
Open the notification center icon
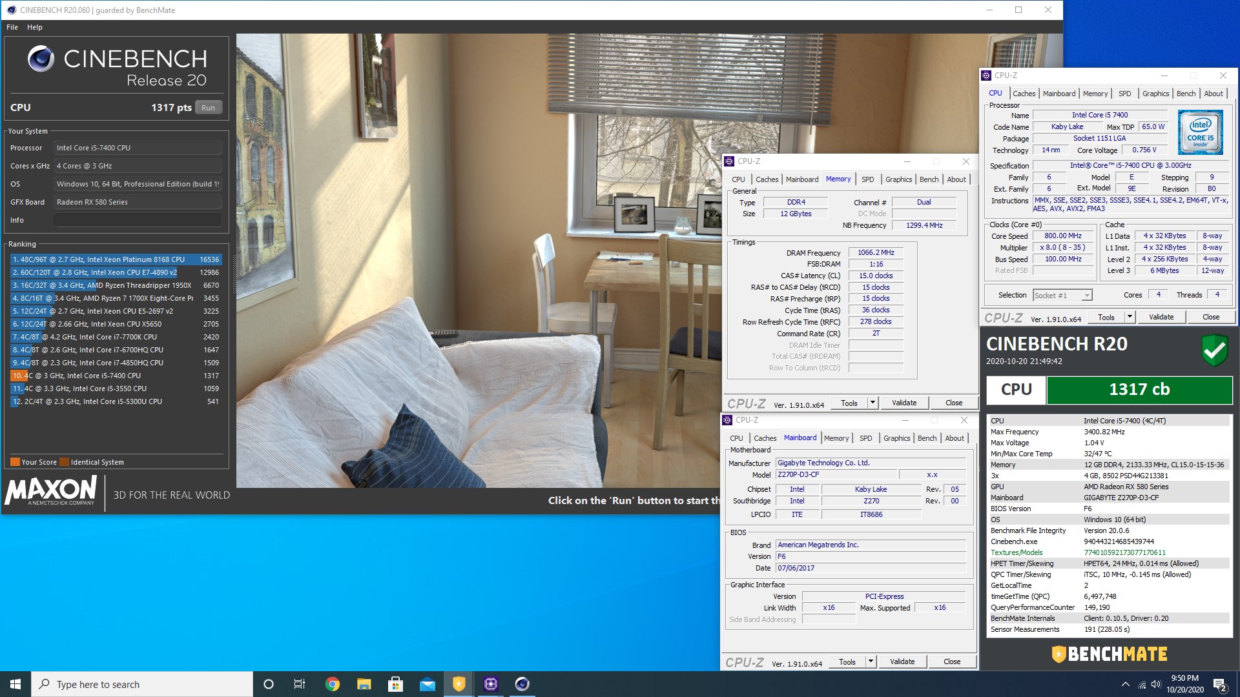point(1220,685)
